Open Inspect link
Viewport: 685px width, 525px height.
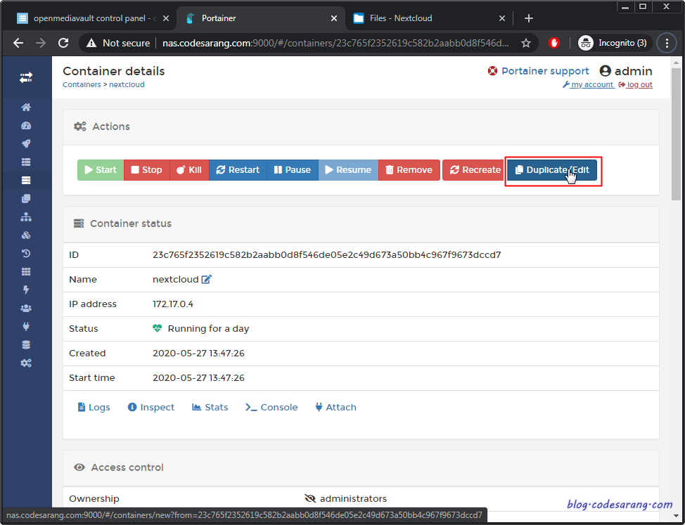click(151, 407)
